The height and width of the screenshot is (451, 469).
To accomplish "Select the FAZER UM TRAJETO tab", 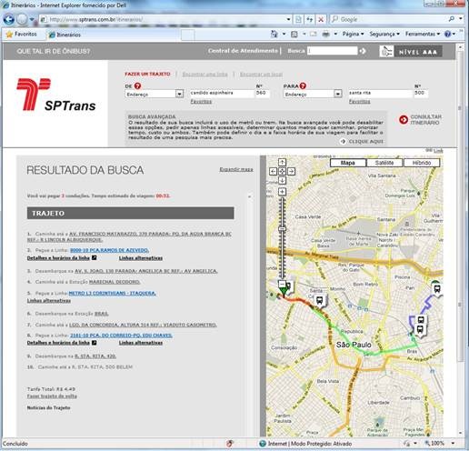I will click(147, 74).
